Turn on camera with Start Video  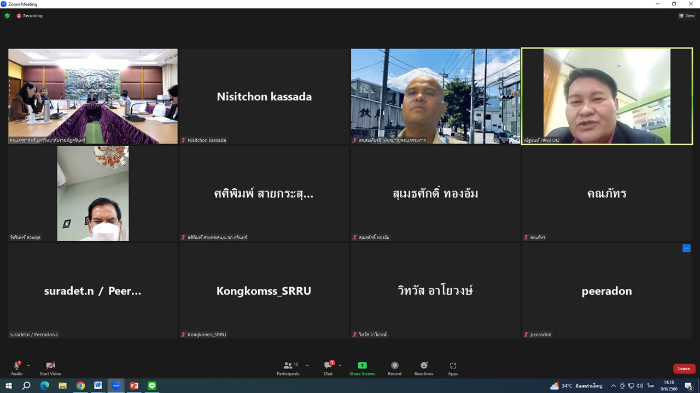(50, 366)
